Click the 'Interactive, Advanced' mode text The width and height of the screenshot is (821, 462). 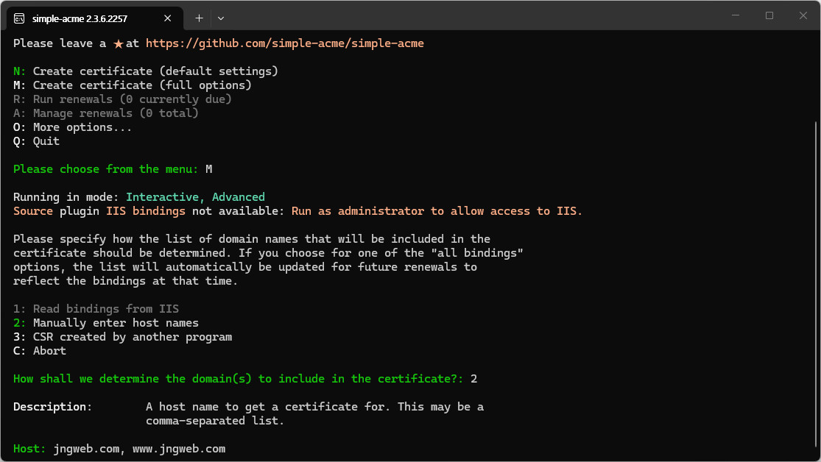195,197
